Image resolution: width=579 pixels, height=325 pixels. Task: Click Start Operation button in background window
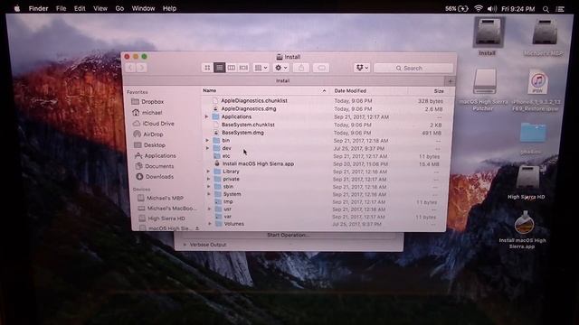click(x=289, y=235)
